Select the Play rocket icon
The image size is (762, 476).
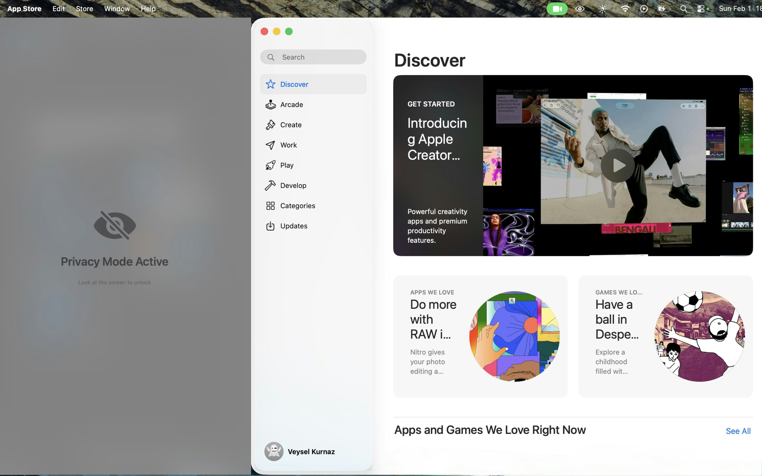point(270,165)
